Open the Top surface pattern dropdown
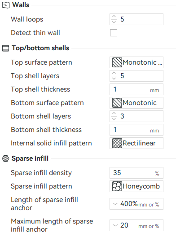The image size is (176, 237). coord(136,62)
